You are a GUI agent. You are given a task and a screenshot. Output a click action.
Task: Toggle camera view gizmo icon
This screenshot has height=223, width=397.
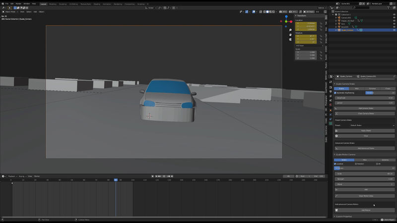pyautogui.click(x=290, y=41)
